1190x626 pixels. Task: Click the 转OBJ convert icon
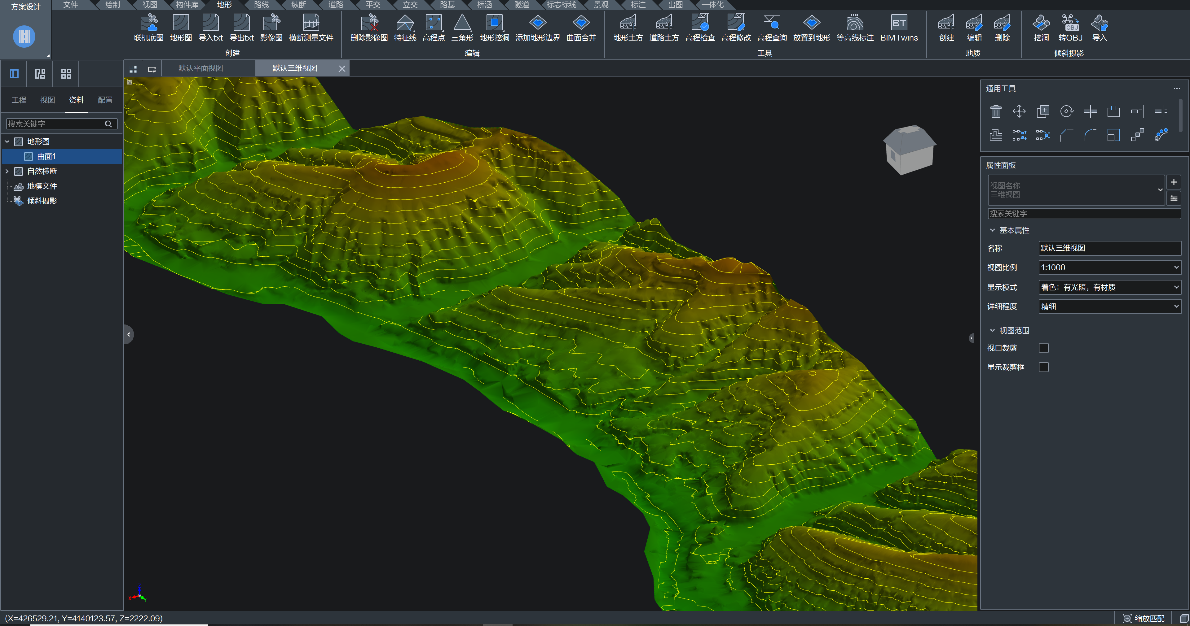click(1070, 23)
